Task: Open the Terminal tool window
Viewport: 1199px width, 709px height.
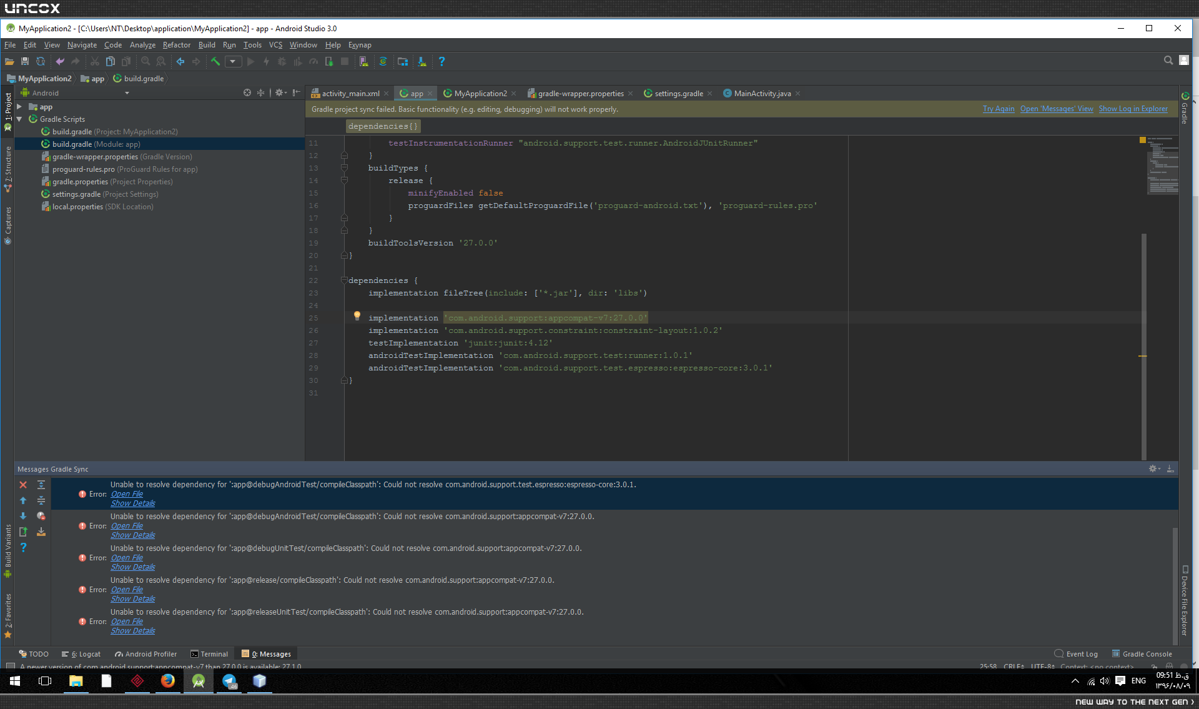Action: click(209, 654)
